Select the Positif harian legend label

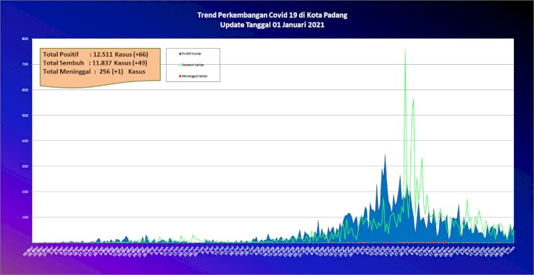[191, 54]
